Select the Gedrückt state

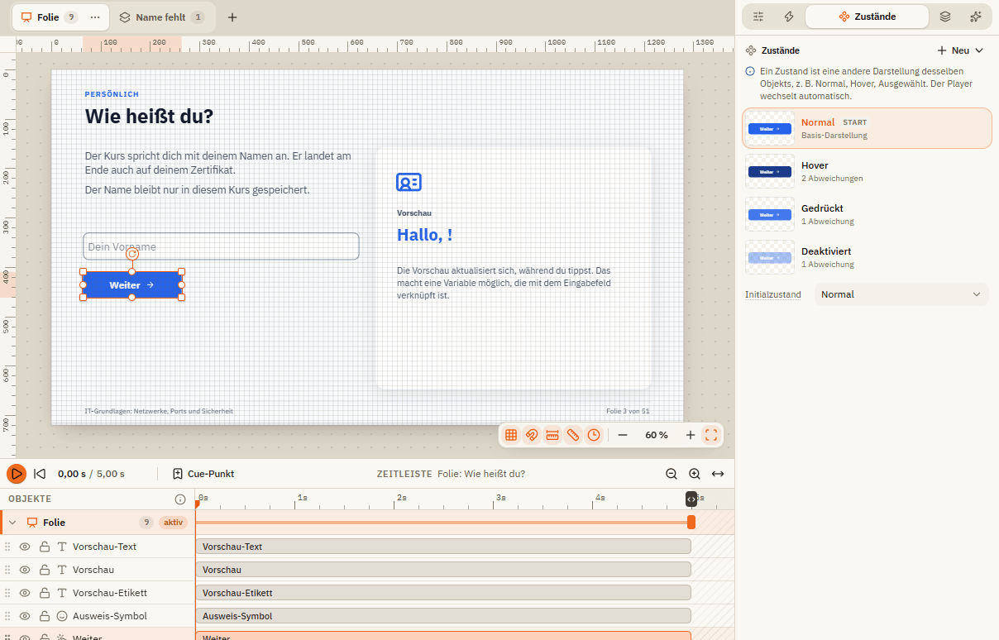[867, 214]
